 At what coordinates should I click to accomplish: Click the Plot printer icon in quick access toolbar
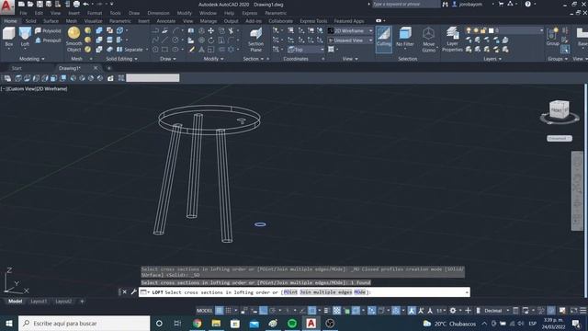[x=76, y=4]
